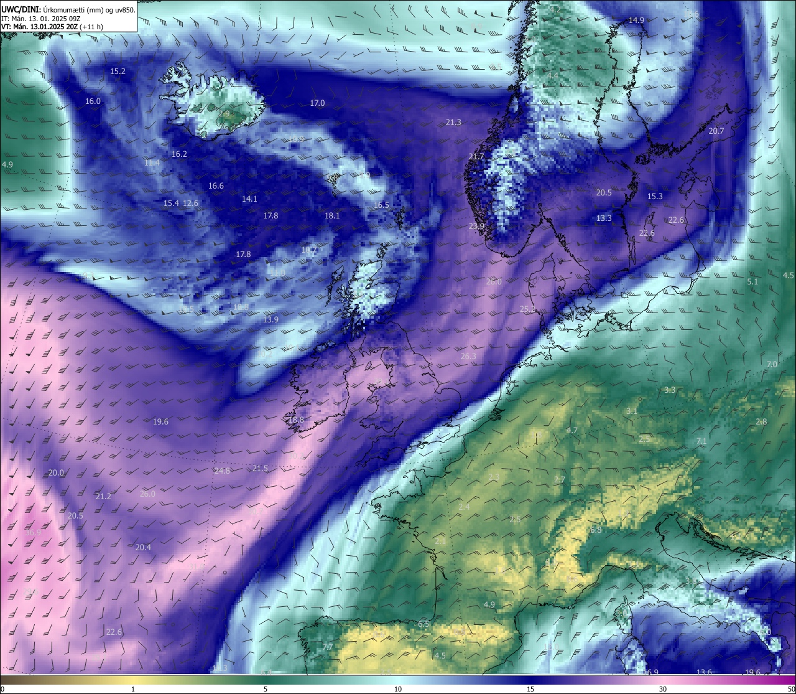The width and height of the screenshot is (796, 694).
Task: Click the 21.7 value off western Norway
Action: point(476,156)
